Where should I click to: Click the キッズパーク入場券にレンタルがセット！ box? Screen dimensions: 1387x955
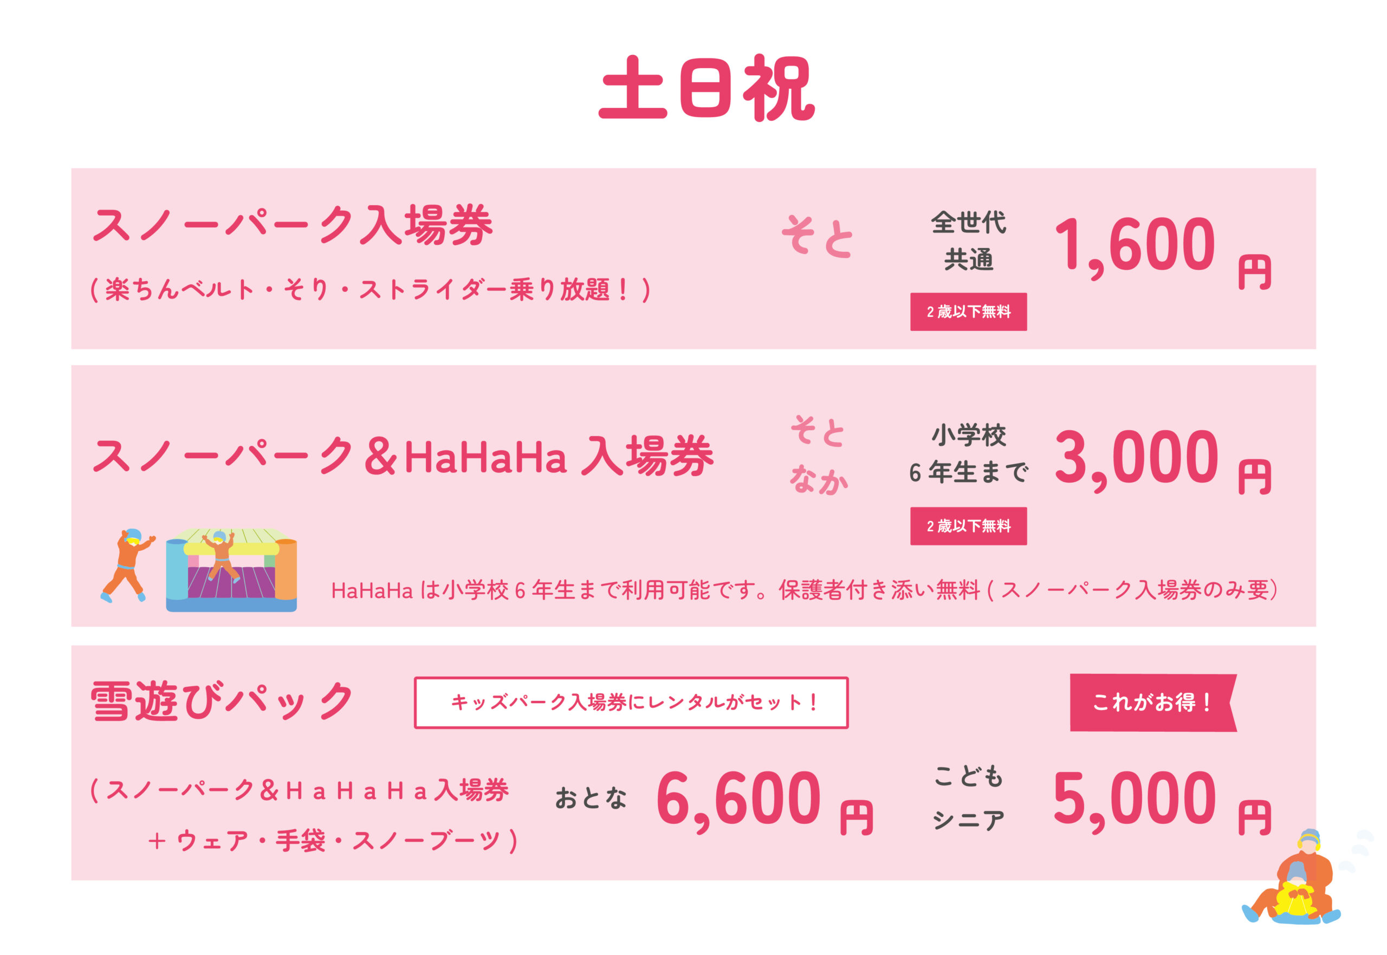[631, 703]
